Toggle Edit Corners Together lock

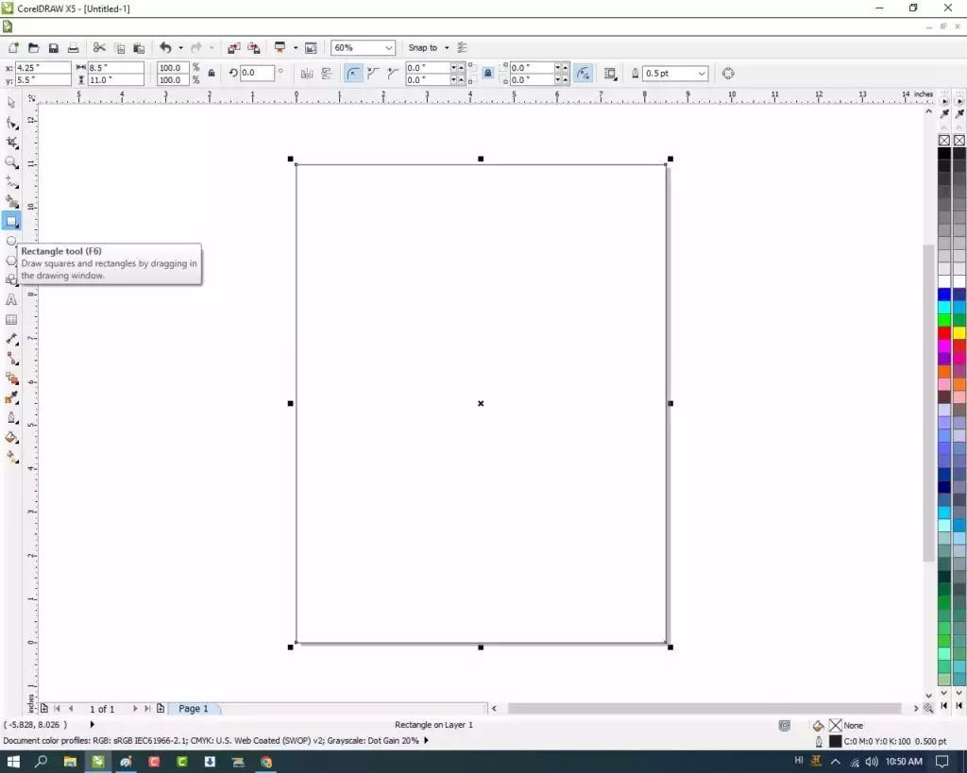point(488,74)
